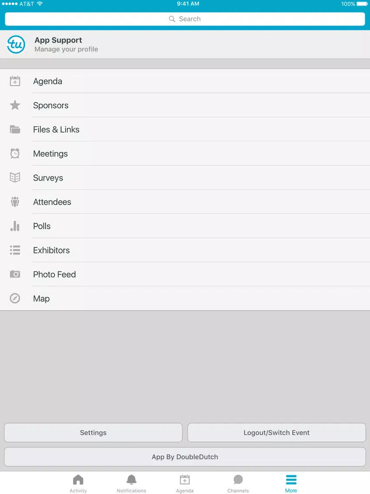Tap the Surveys open book icon

click(15, 178)
